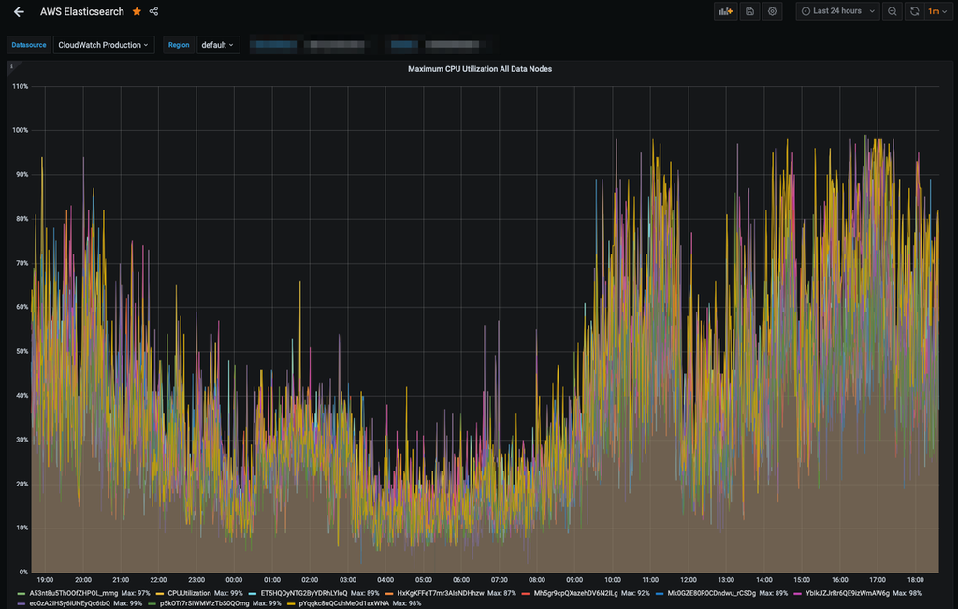Image resolution: width=958 pixels, height=609 pixels.
Task: Toggle the HxKgKFFeT7mr3AlsNDHhzw legend series
Action: [x=440, y=593]
